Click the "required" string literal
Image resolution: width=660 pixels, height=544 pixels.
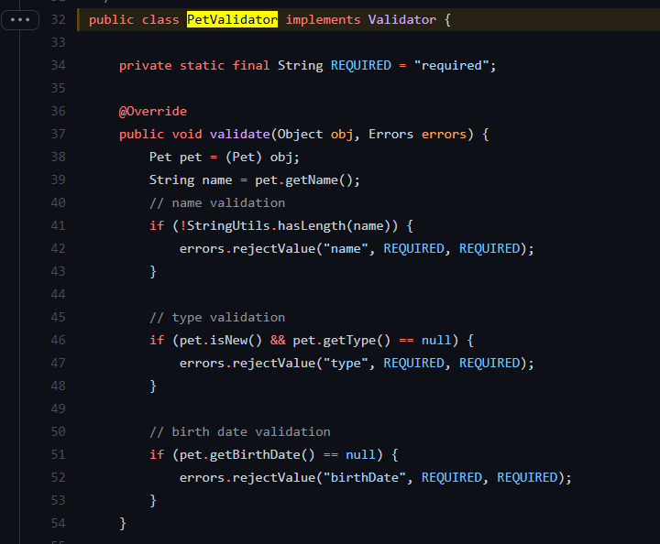(x=452, y=66)
